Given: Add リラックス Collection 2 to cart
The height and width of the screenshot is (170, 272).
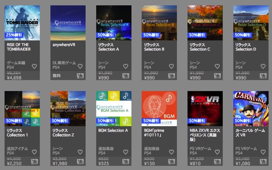Looking at the screenshot, I should coord(80,162).
